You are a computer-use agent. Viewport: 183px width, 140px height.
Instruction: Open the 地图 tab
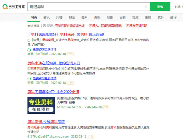110,17
